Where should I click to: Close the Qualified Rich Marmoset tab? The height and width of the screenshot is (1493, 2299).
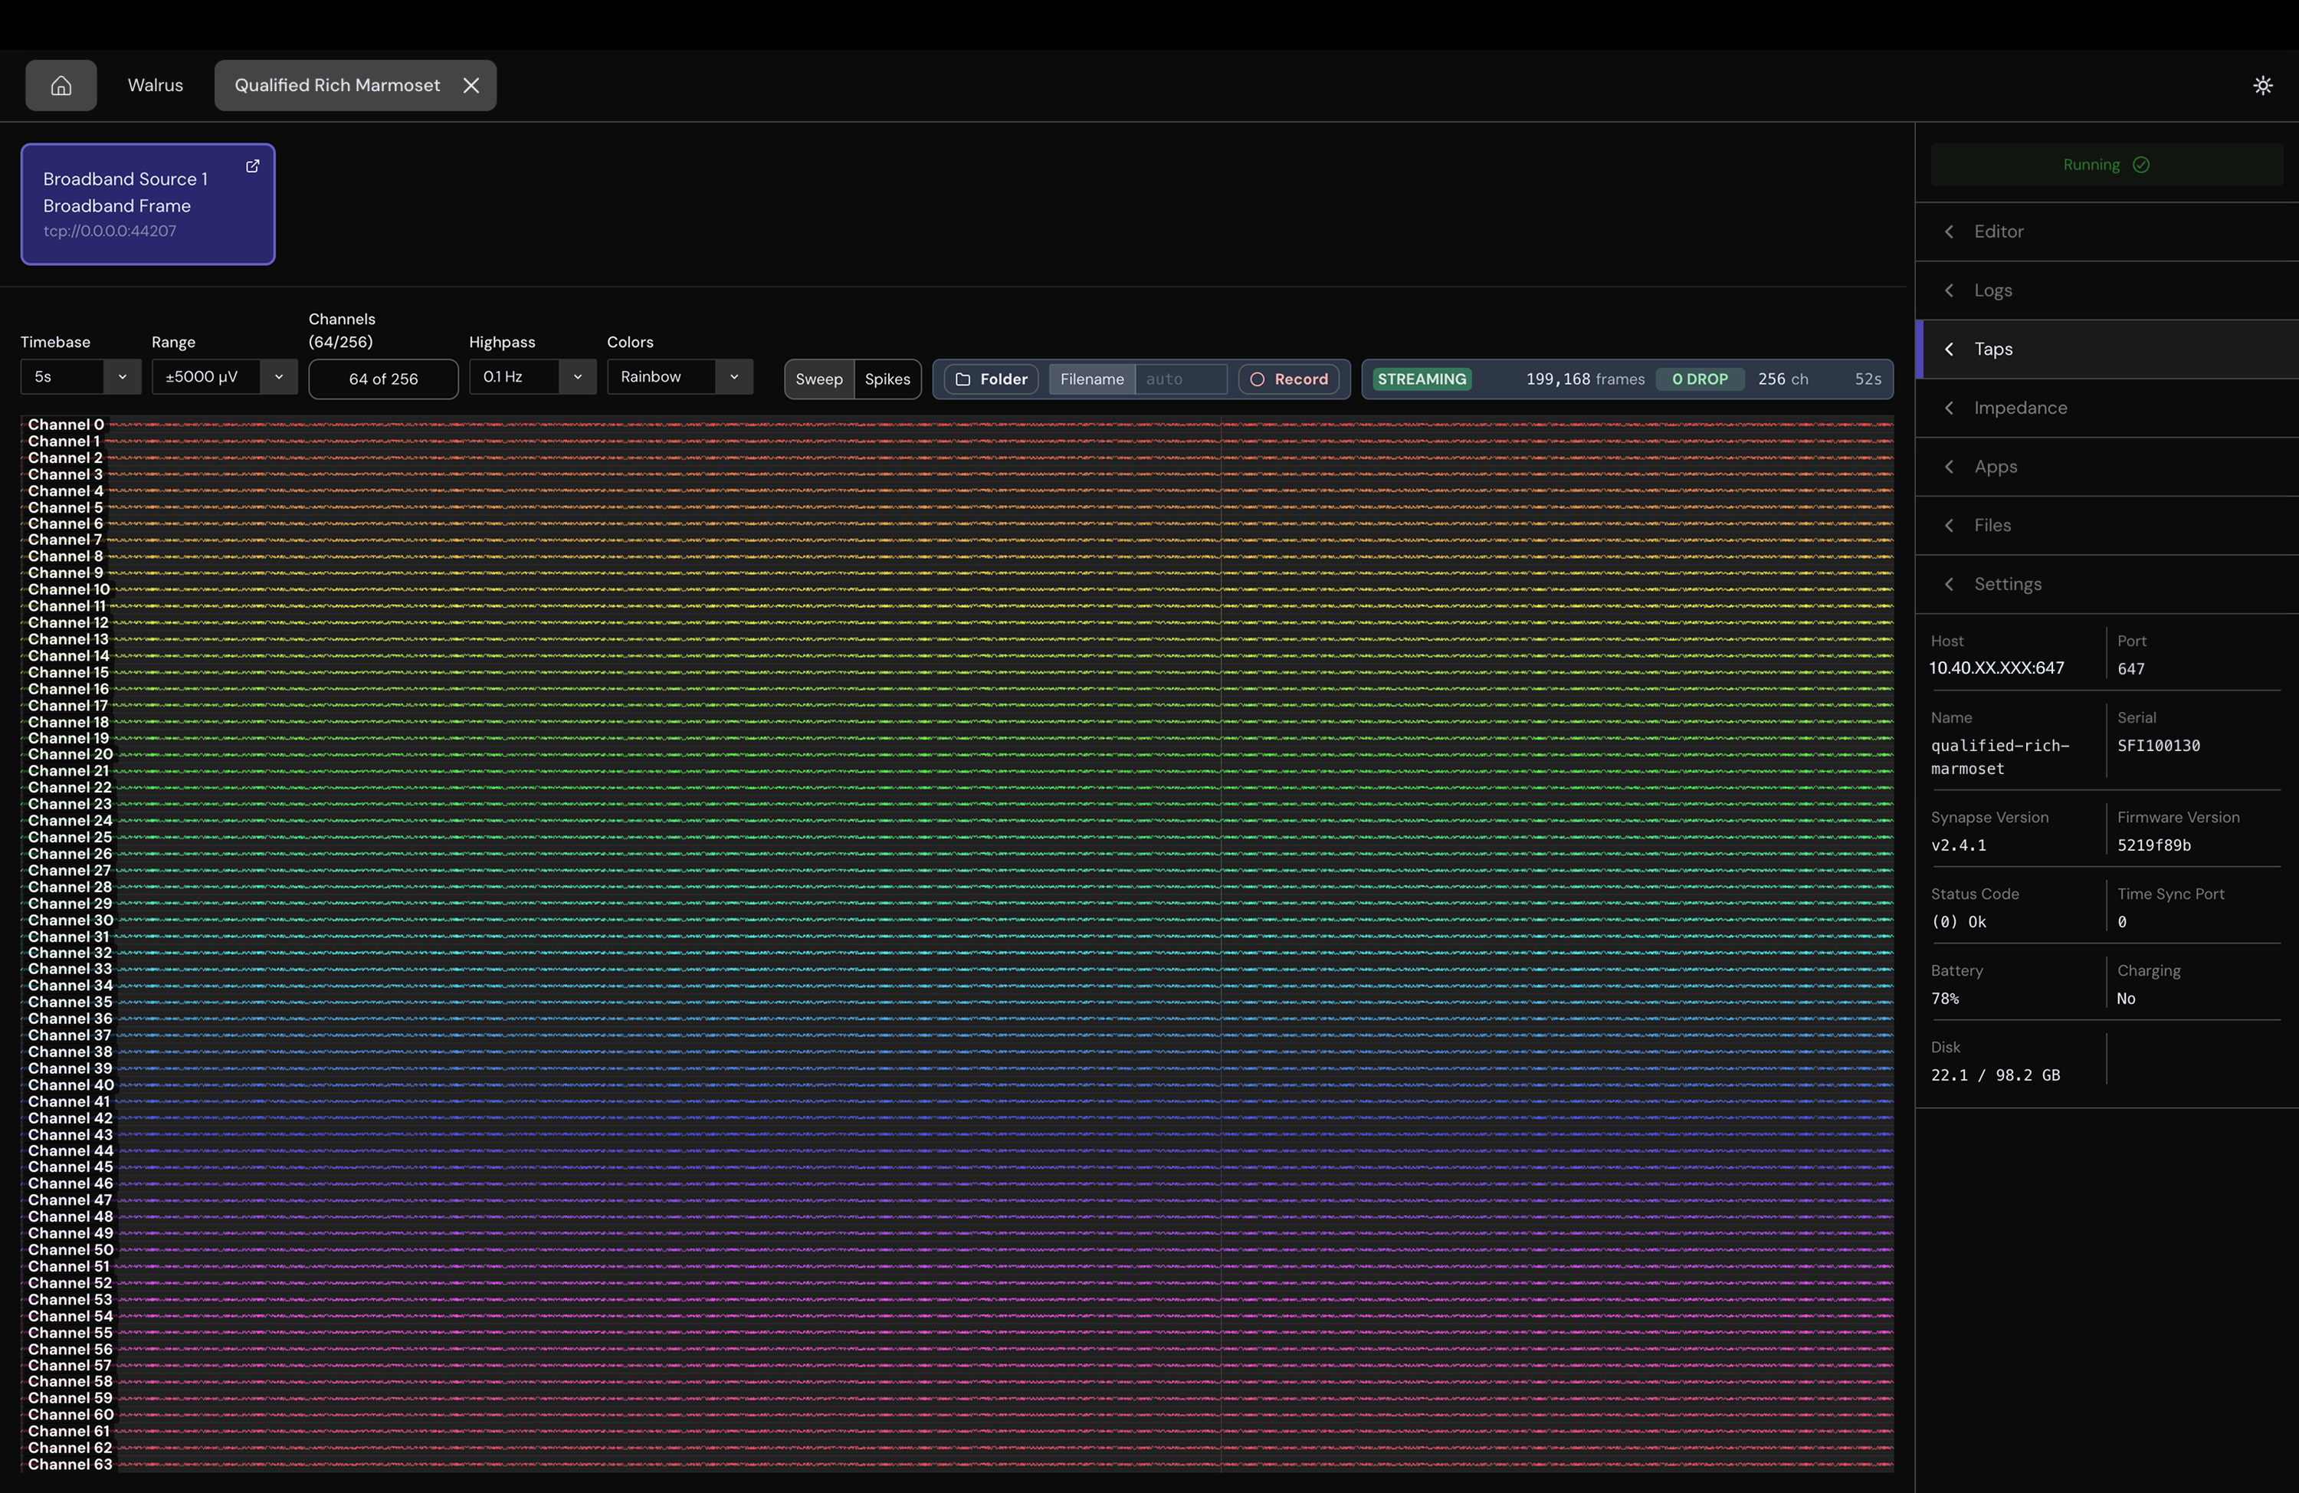[471, 85]
